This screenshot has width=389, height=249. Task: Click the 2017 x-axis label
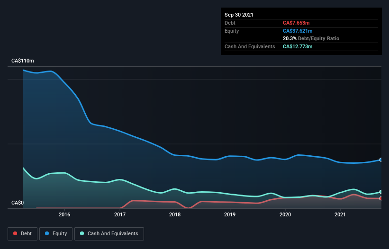tap(120, 214)
